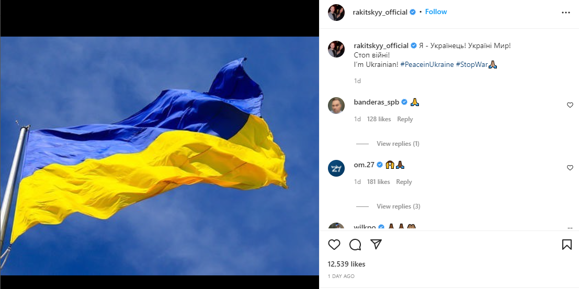Viewport: 579px width, 289px height.
Task: Open the #StopWar hashtag
Action: [x=472, y=65]
